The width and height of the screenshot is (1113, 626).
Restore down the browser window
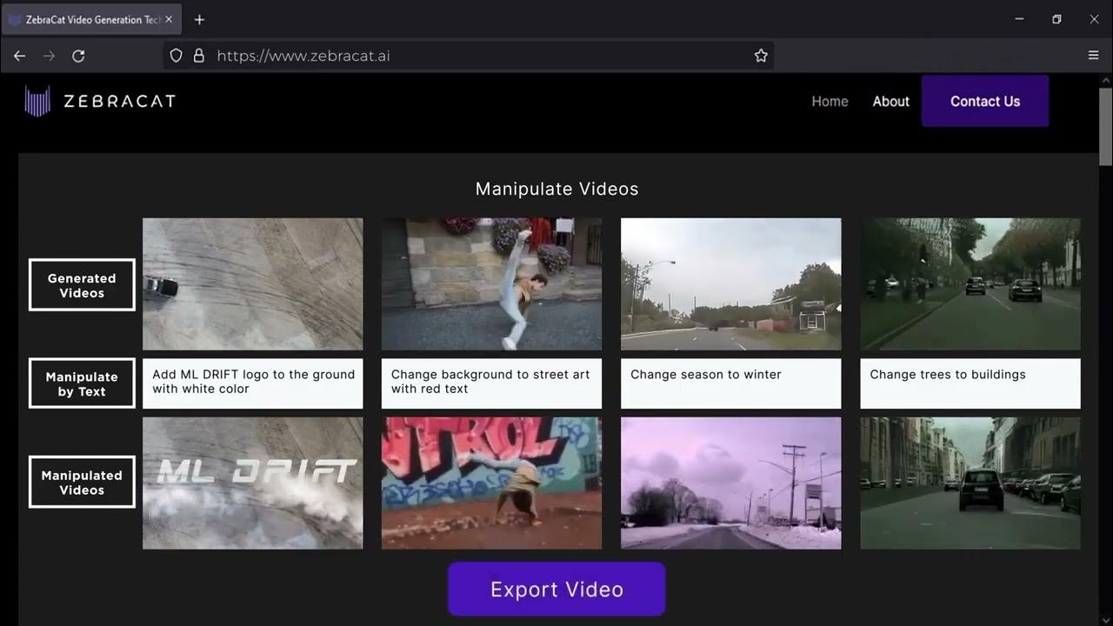pos(1056,19)
